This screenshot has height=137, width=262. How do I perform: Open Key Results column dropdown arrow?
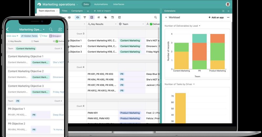tap(116, 24)
